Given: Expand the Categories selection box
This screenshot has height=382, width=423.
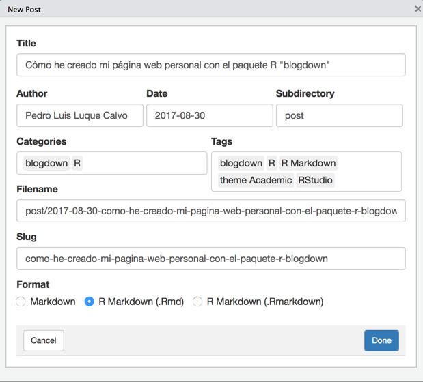Looking at the screenshot, I should point(112,163).
